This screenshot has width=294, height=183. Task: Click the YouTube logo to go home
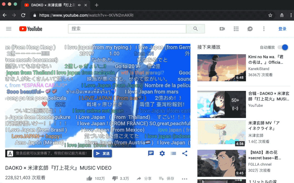[x=30, y=29]
